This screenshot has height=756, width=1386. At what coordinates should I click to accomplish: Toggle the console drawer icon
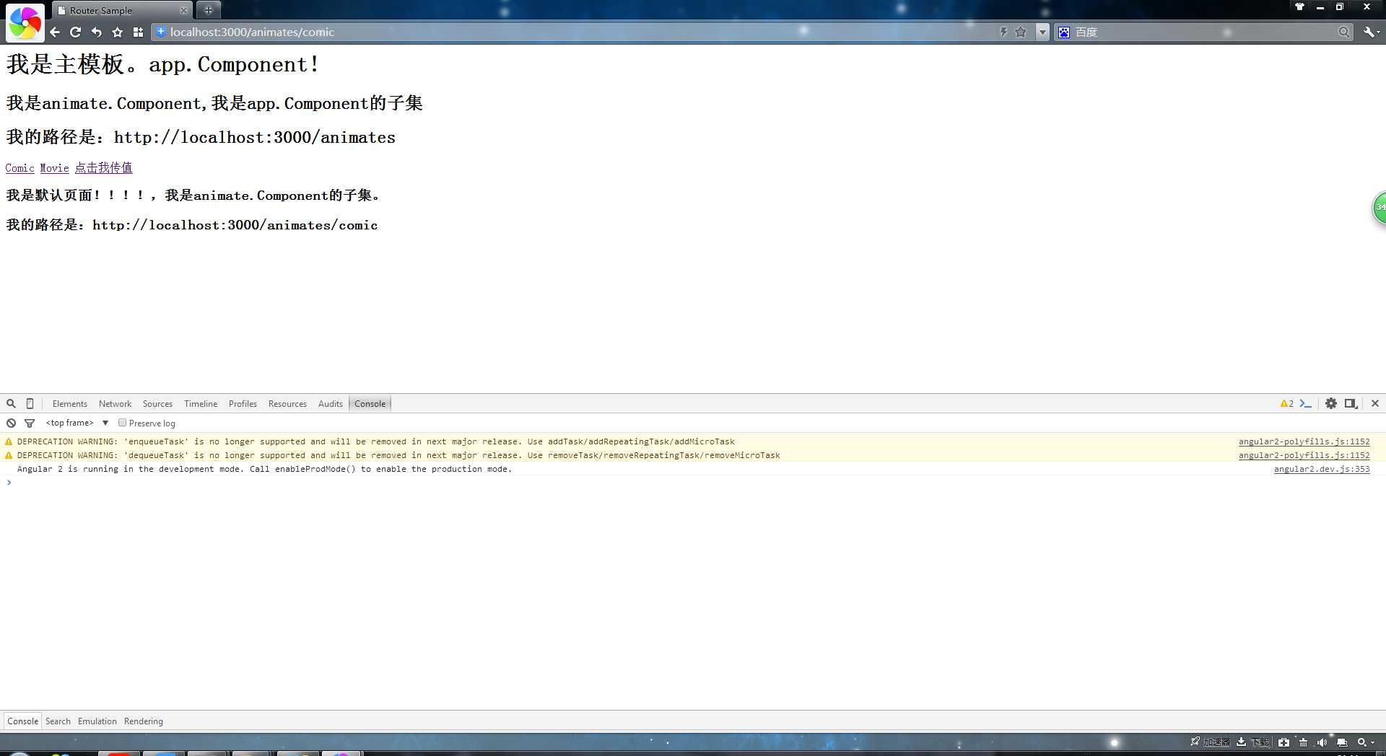1305,404
